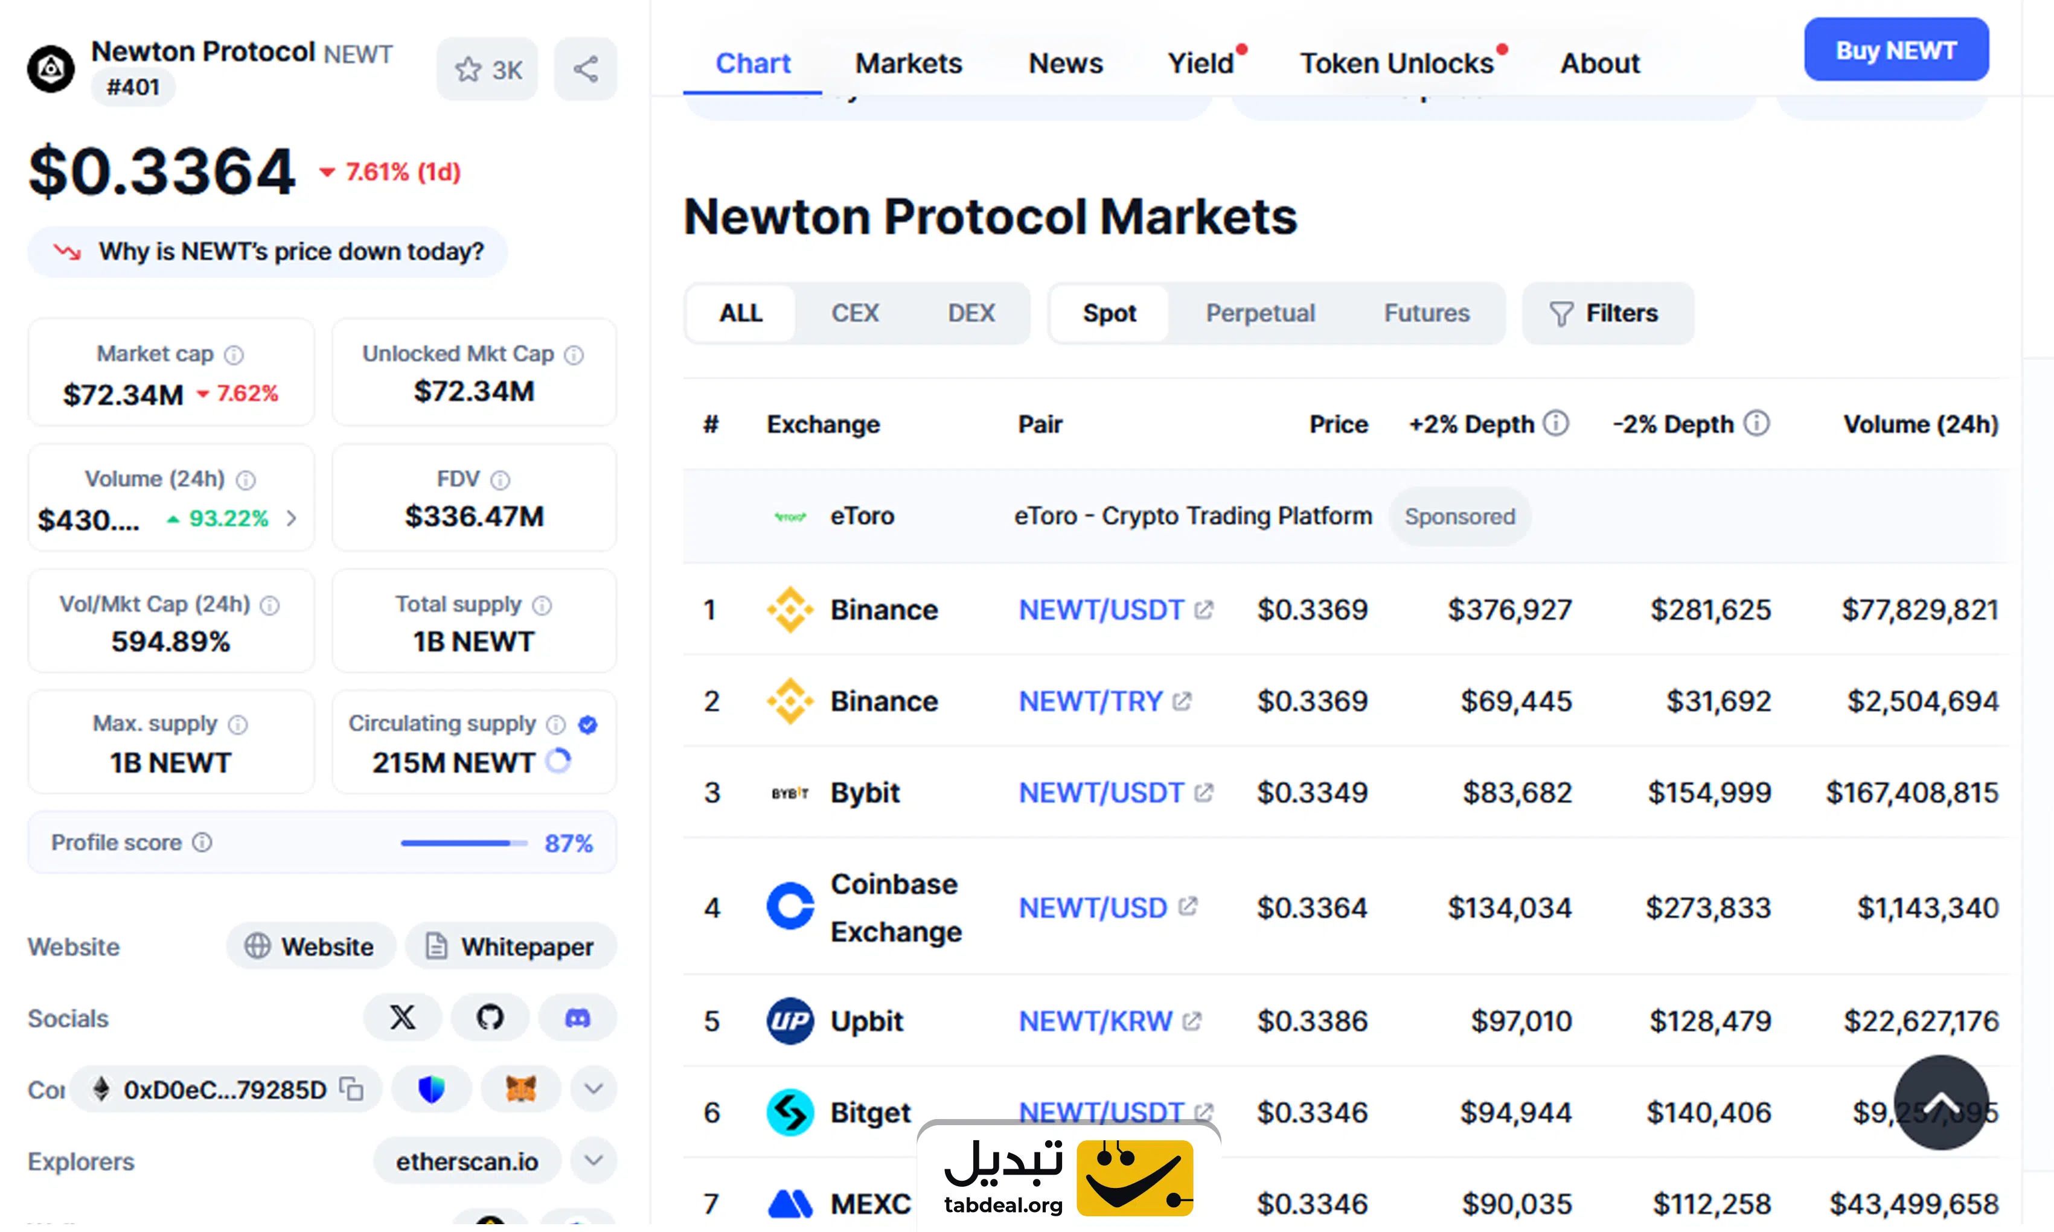Copy the contract address 0xD0eC...79285D
Screen dimensions: 2054x1232
352,1089
